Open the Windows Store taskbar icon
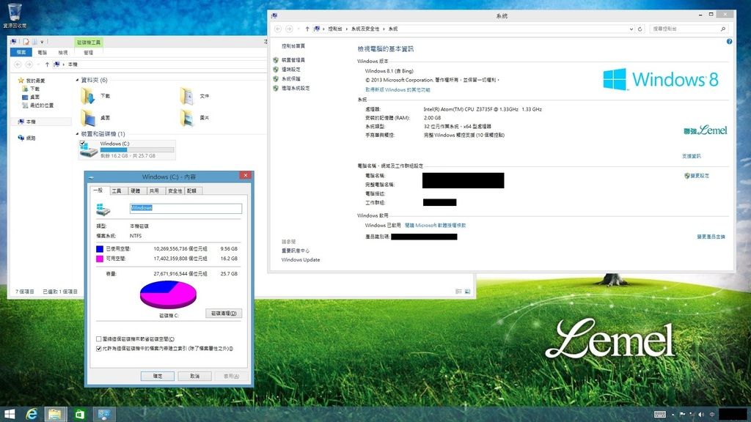751x422 pixels. pos(79,414)
